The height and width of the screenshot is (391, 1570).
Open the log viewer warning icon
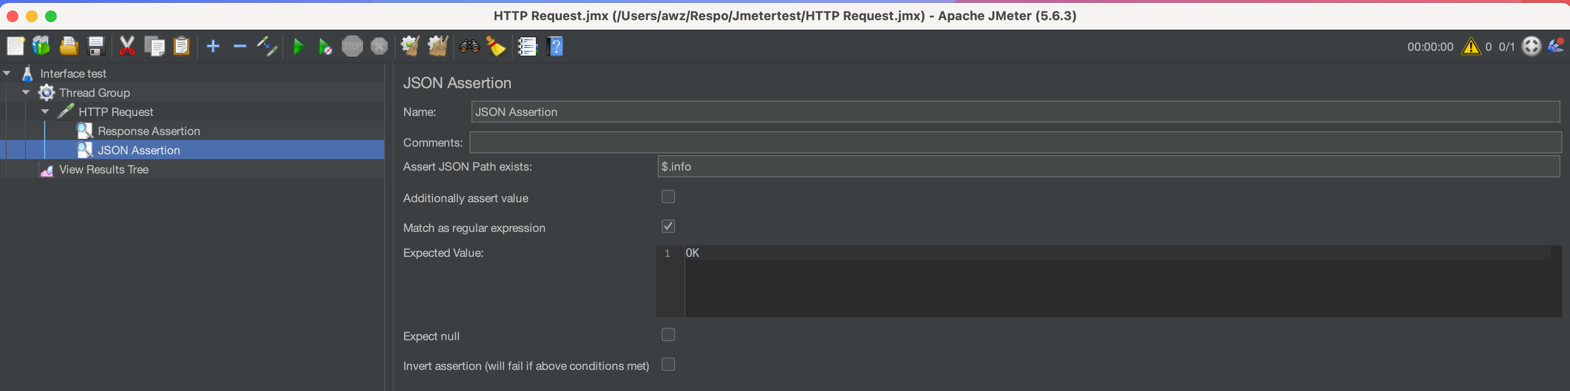click(1471, 46)
